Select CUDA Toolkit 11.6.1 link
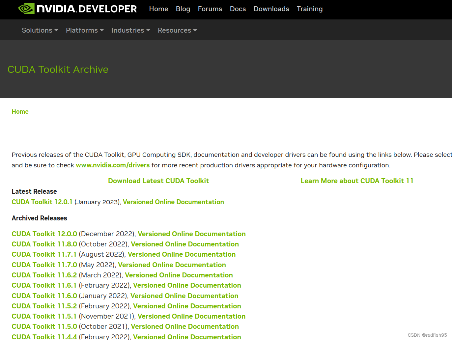Image resolution: width=452 pixels, height=340 pixels. [44, 285]
